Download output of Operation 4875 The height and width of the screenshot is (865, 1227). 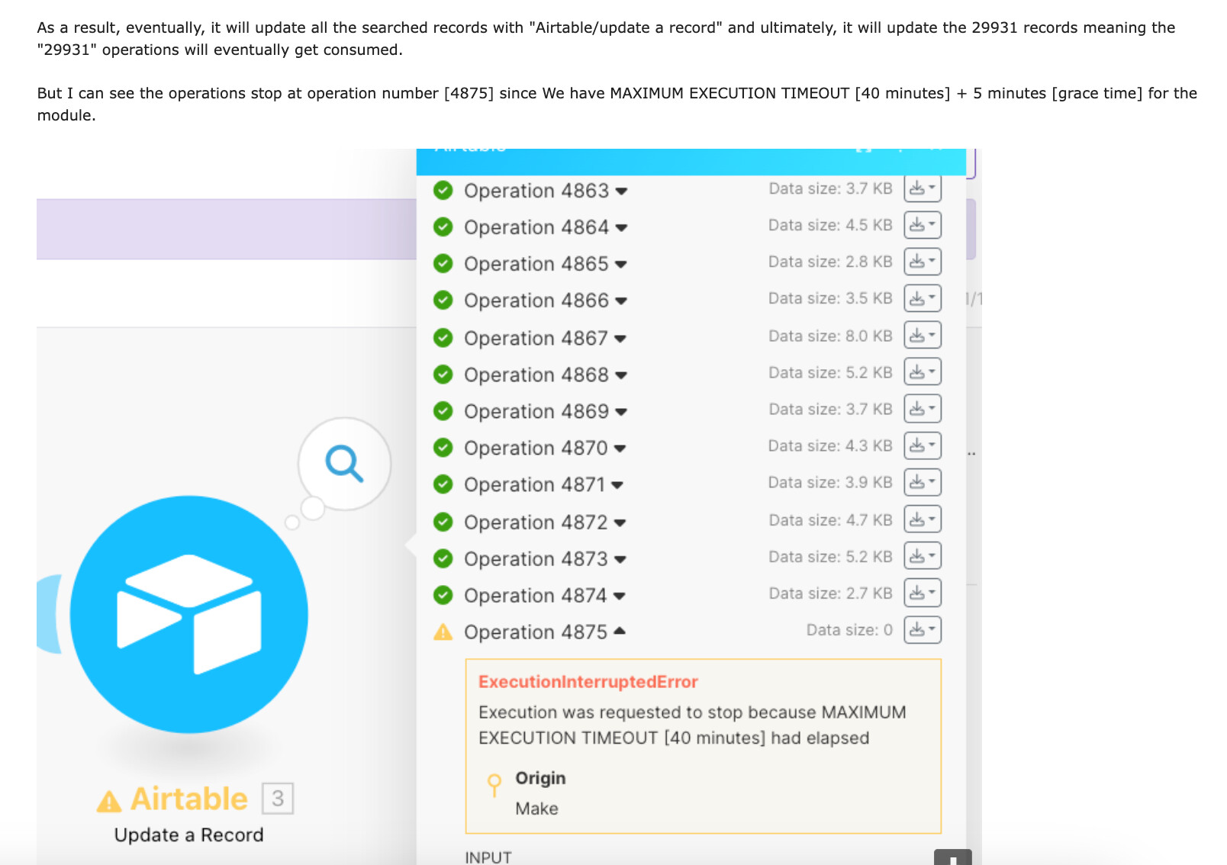(923, 629)
